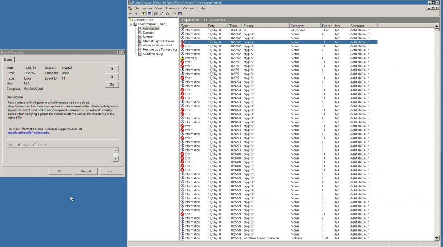443x247 pixels.
Task: Collapse the Event Viewer (Local) tree node
Action: tap(132, 24)
